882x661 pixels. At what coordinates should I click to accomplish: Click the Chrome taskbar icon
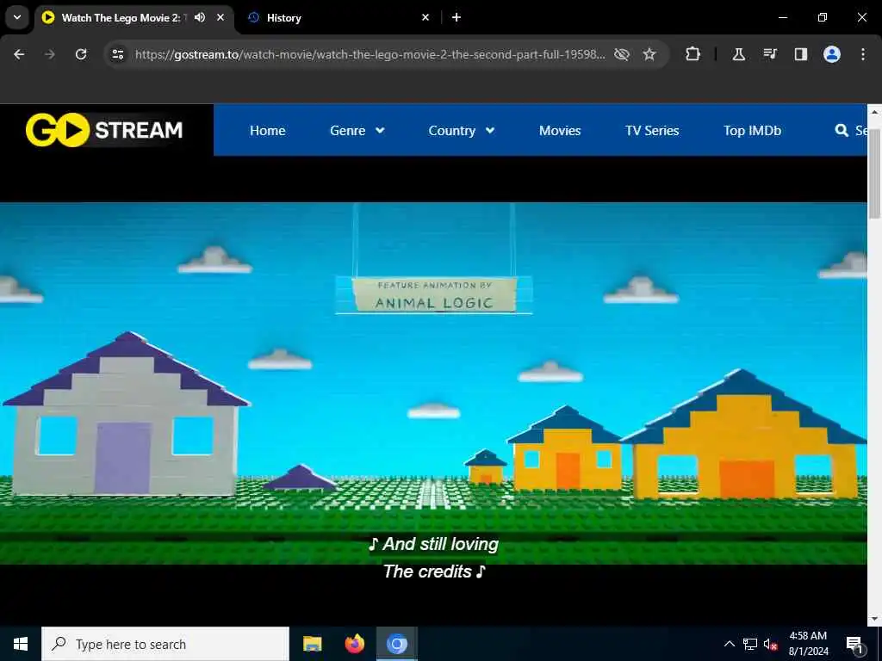396,644
